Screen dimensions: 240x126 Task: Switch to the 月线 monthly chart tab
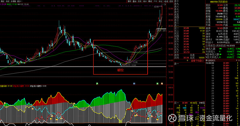[x=7, y=1]
